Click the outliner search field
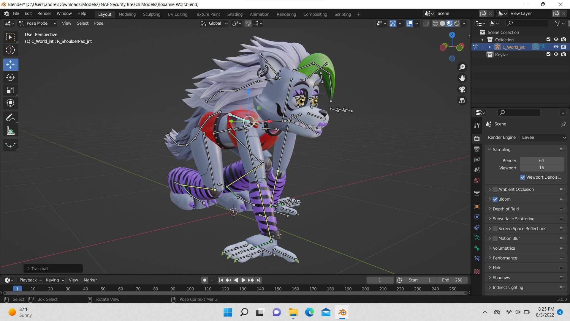 click(x=527, y=23)
